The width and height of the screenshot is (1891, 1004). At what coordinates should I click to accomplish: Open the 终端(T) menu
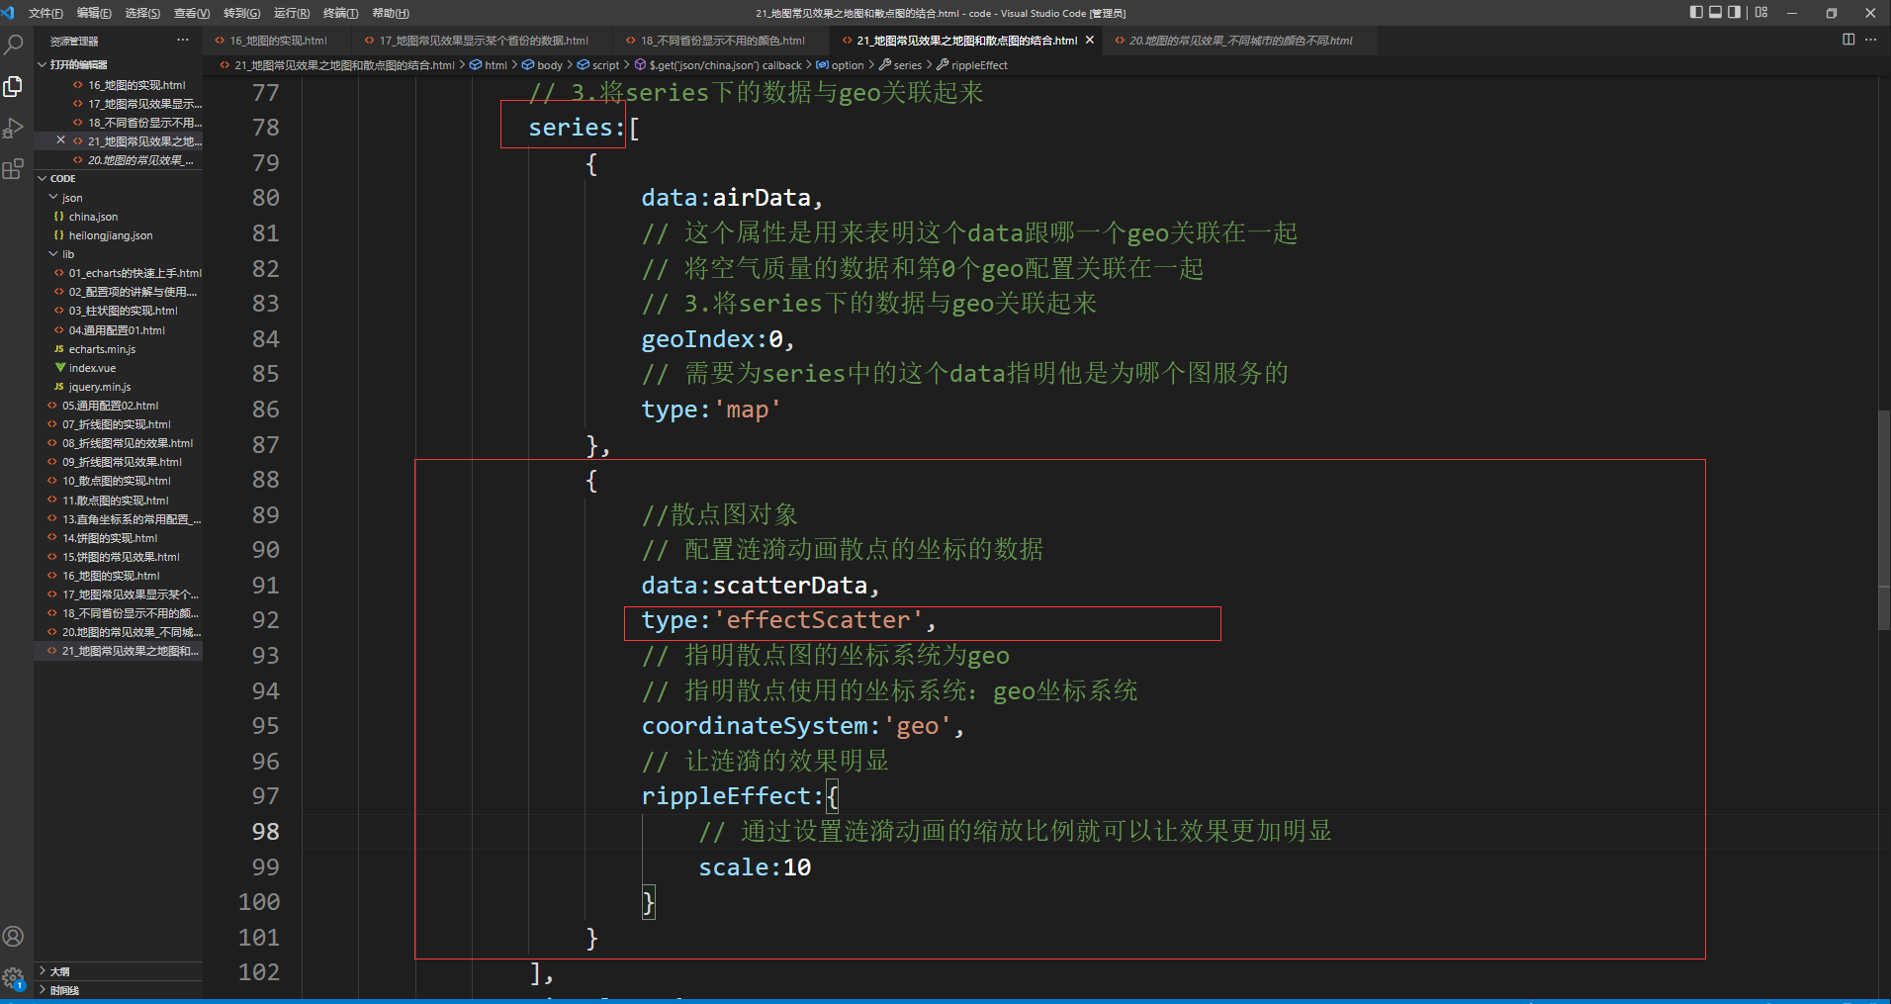coord(340,13)
